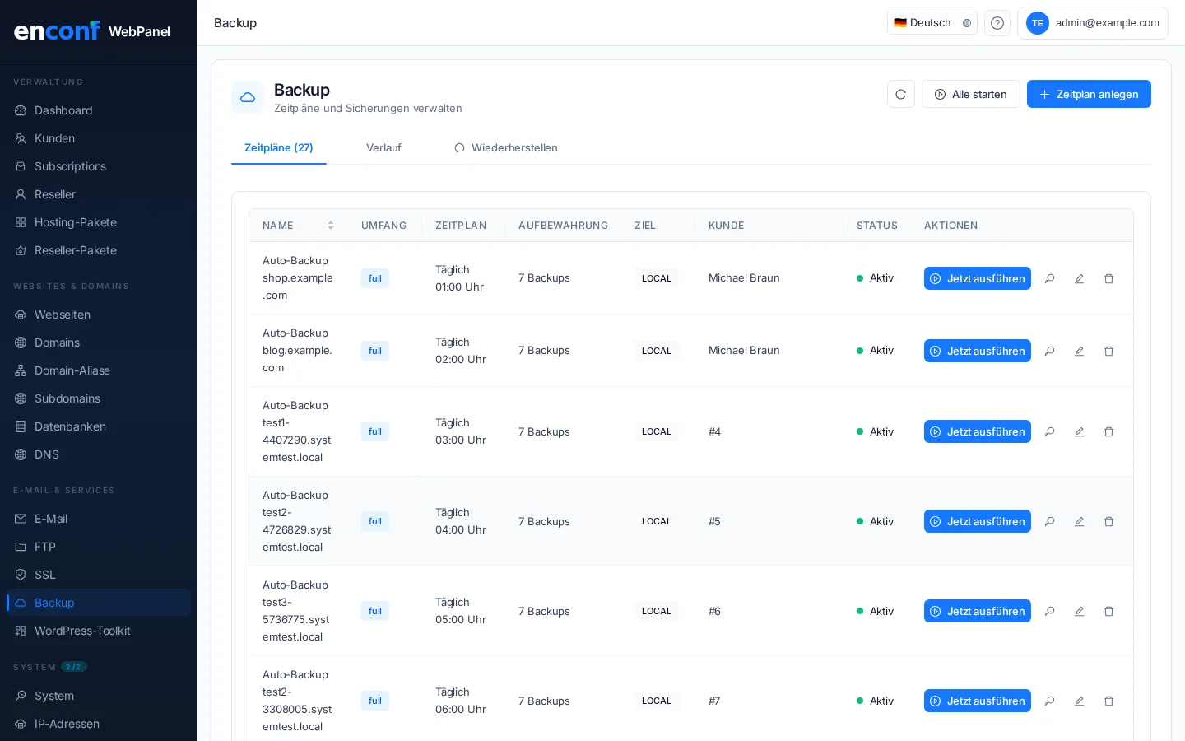
Task: Click the Zeitplan anlegen button
Action: tap(1088, 94)
